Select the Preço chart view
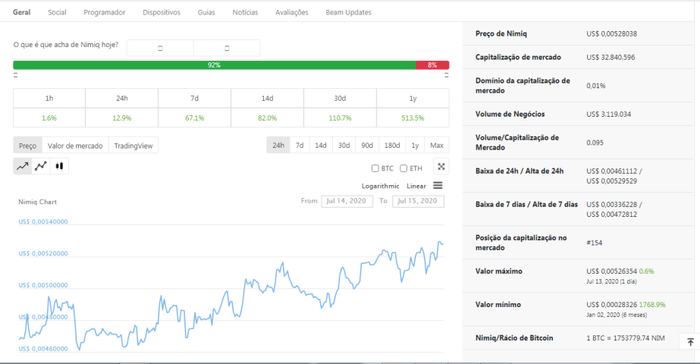 point(27,146)
